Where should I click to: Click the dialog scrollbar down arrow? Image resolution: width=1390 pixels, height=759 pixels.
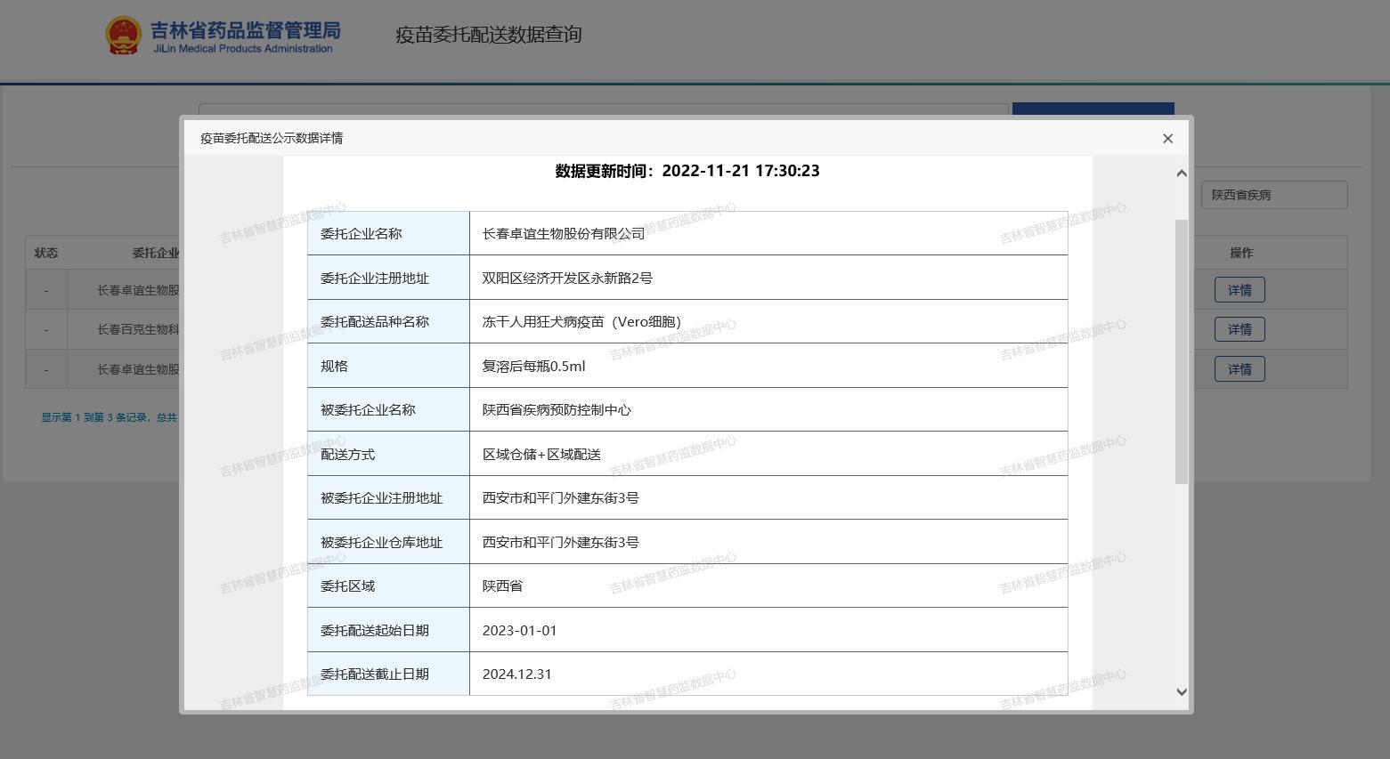(1182, 691)
